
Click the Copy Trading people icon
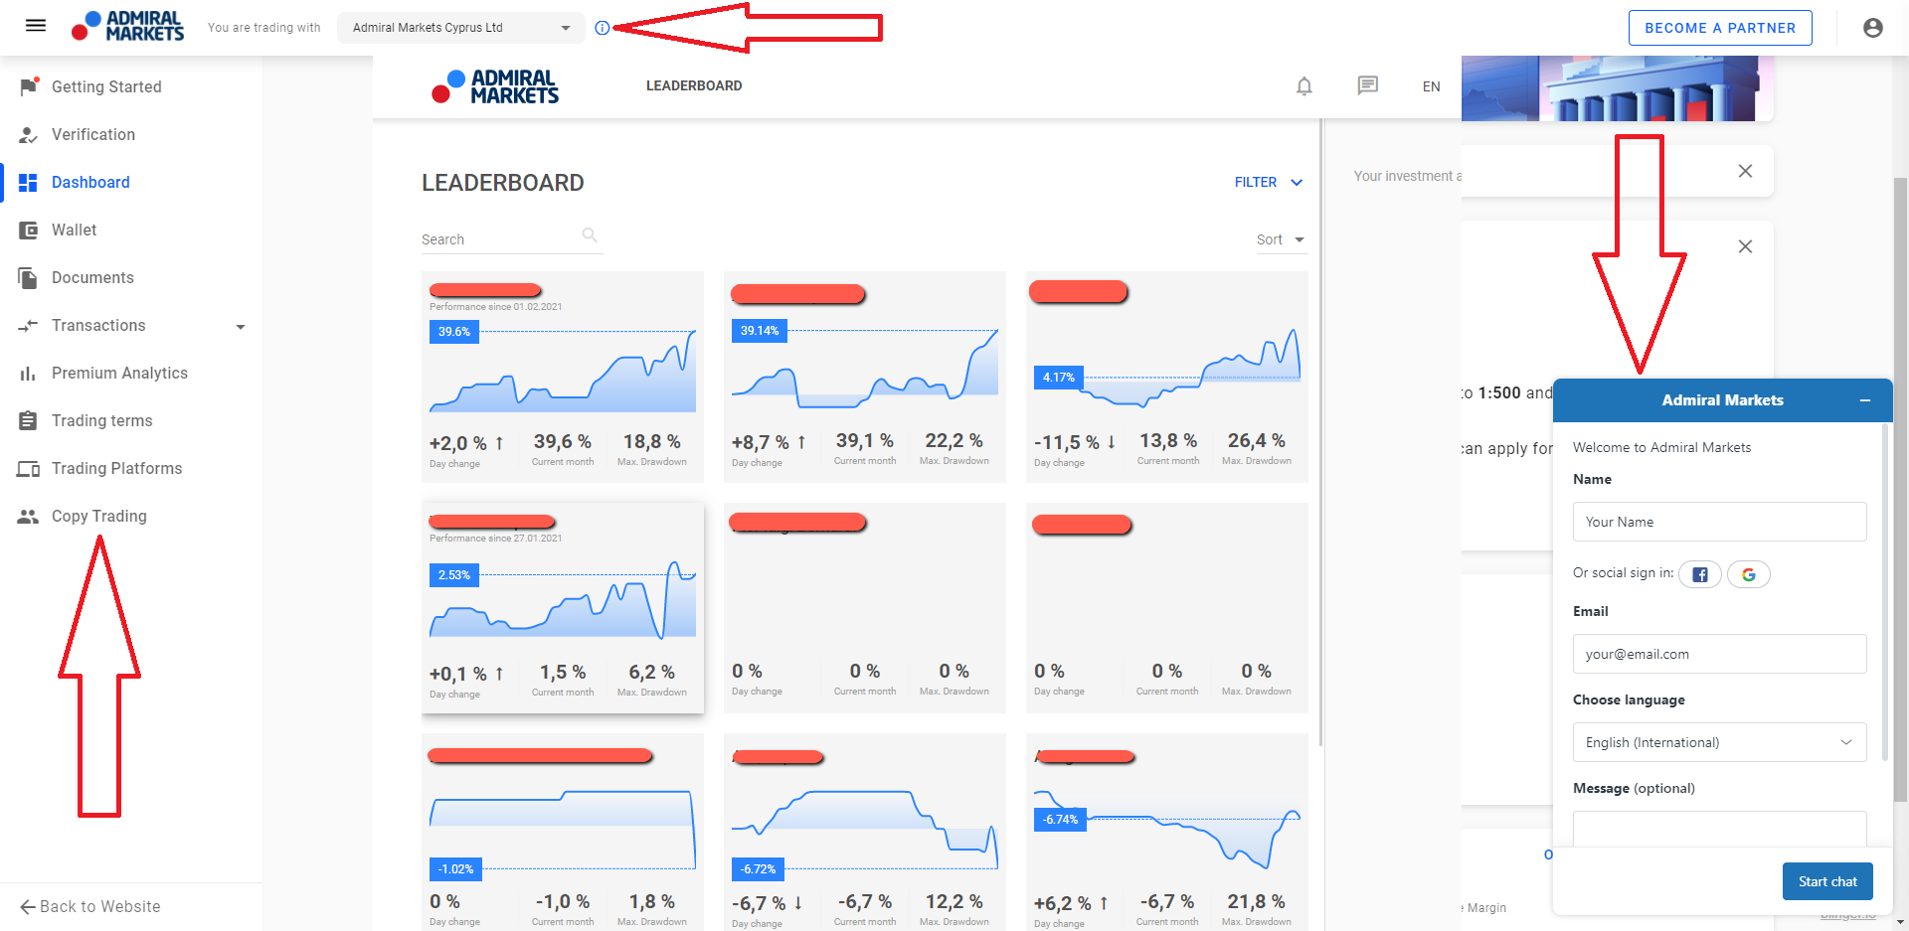[x=29, y=516]
